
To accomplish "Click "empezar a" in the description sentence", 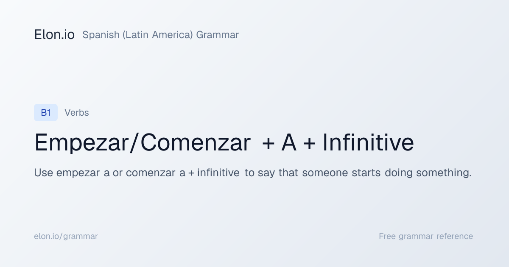I will tap(83, 173).
